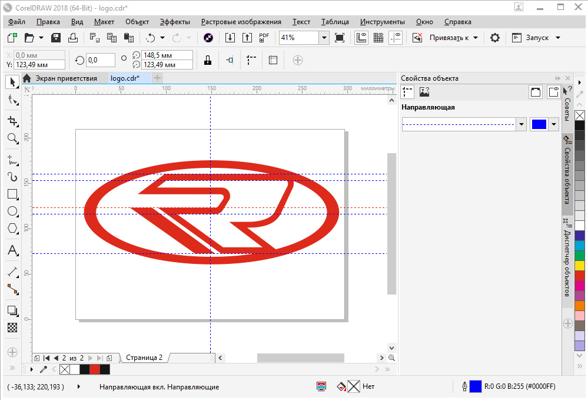The height and width of the screenshot is (400, 588).
Task: Click the Export icon
Action: tap(247, 38)
